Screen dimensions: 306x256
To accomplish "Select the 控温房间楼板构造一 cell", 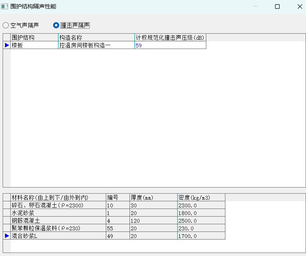I will click(x=96, y=45).
